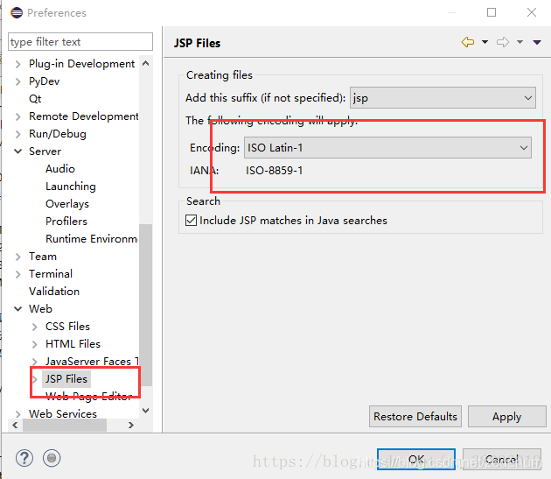Maximize the Preferences window

492,12
